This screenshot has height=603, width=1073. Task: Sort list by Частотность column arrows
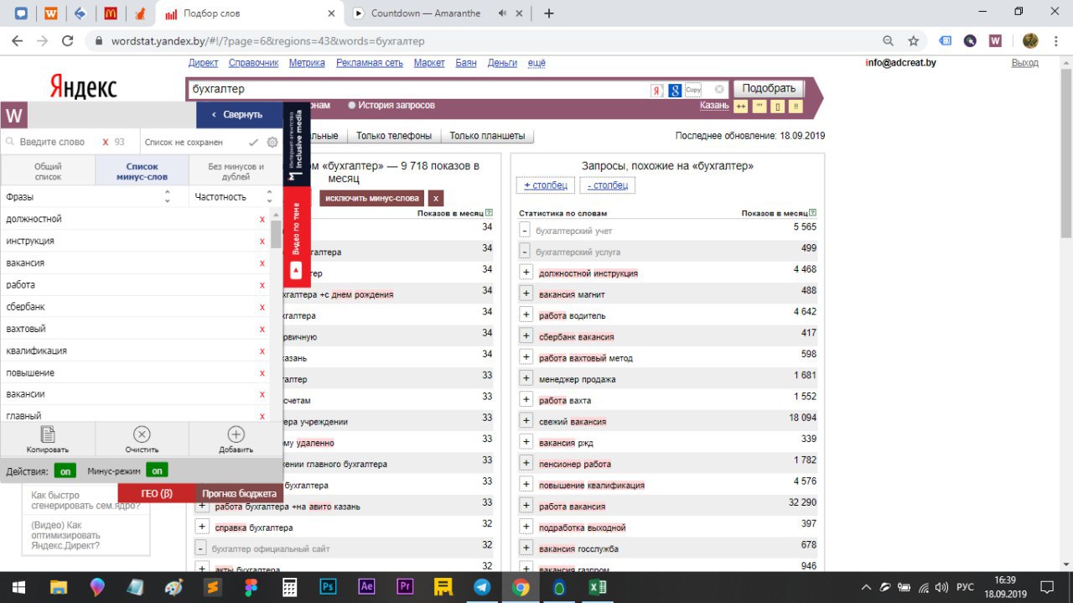[269, 196]
